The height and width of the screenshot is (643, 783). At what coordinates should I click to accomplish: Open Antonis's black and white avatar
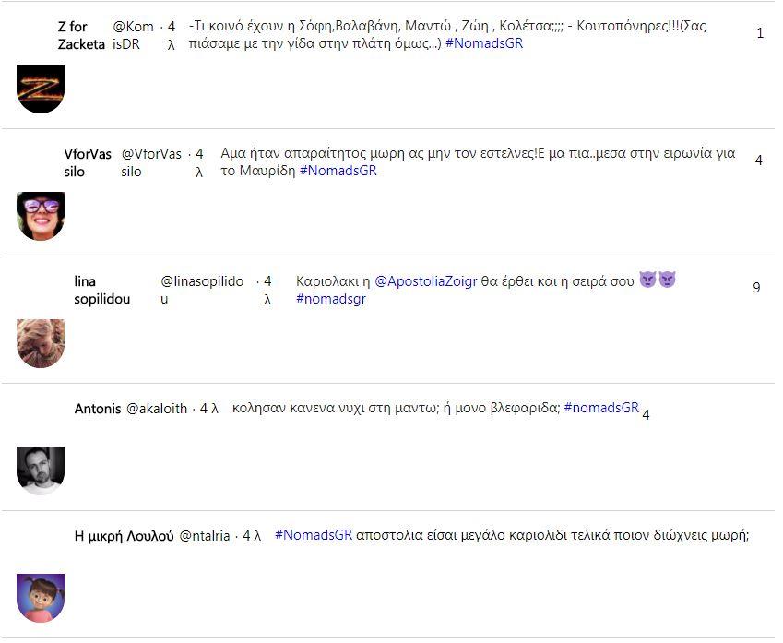41,470
